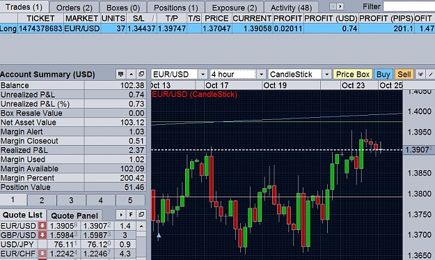Viewport: 435px width, 260px height.
Task: Click the Oct 19 date on chart timeline
Action: coord(275,85)
